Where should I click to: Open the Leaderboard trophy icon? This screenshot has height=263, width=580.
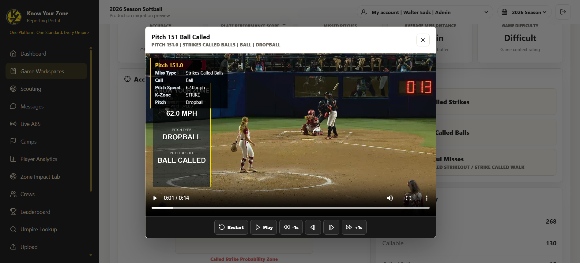coord(13,212)
